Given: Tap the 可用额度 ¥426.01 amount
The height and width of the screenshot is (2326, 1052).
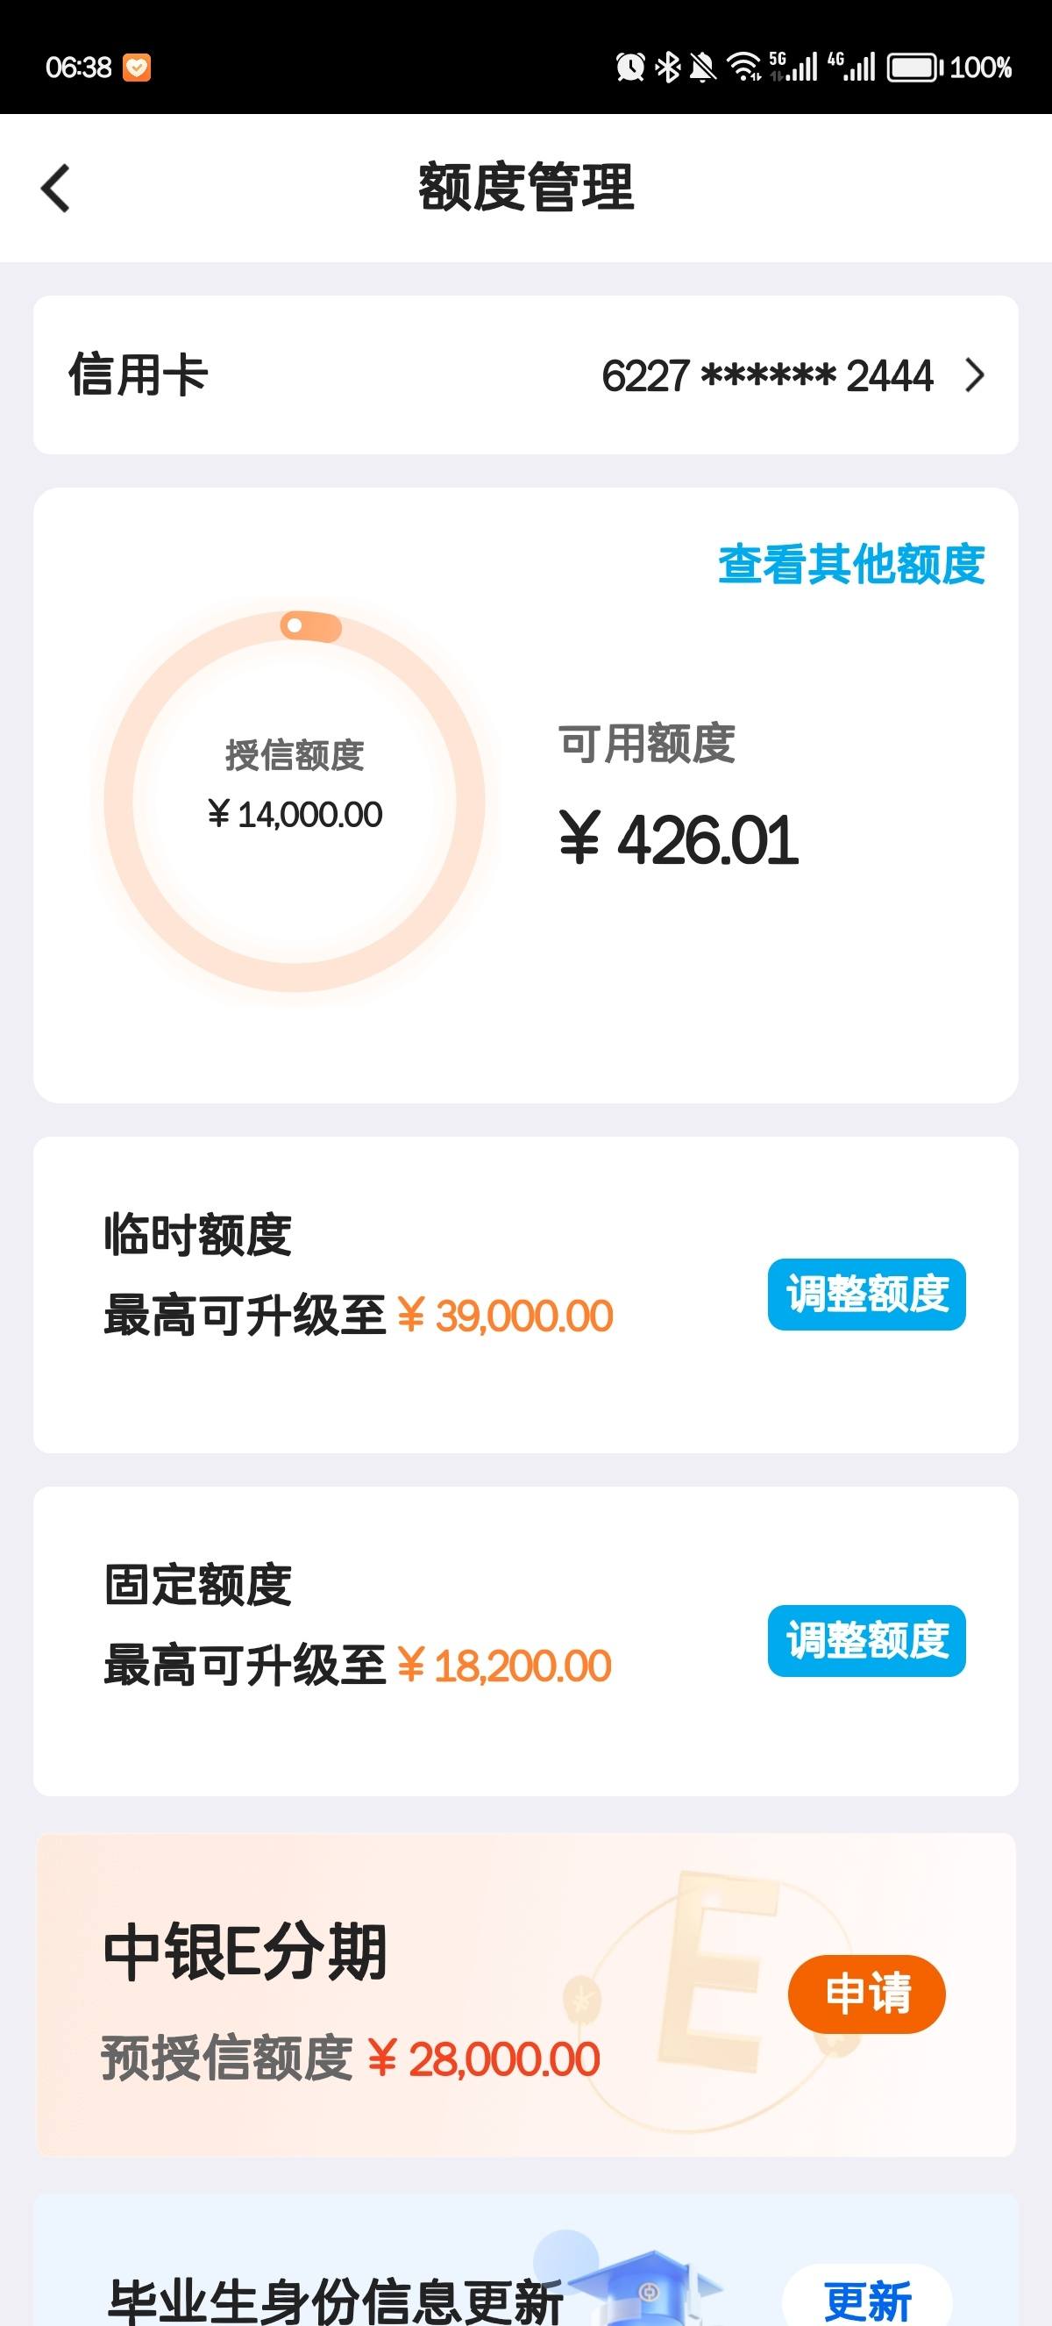Looking at the screenshot, I should (x=679, y=839).
